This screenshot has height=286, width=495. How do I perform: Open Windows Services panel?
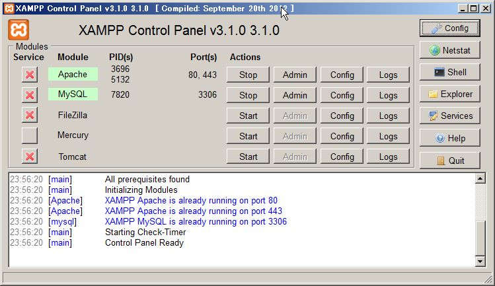pyautogui.click(x=449, y=116)
